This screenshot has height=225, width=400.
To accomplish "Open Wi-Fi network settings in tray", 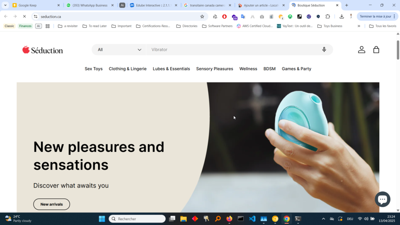I will click(x=360, y=219).
